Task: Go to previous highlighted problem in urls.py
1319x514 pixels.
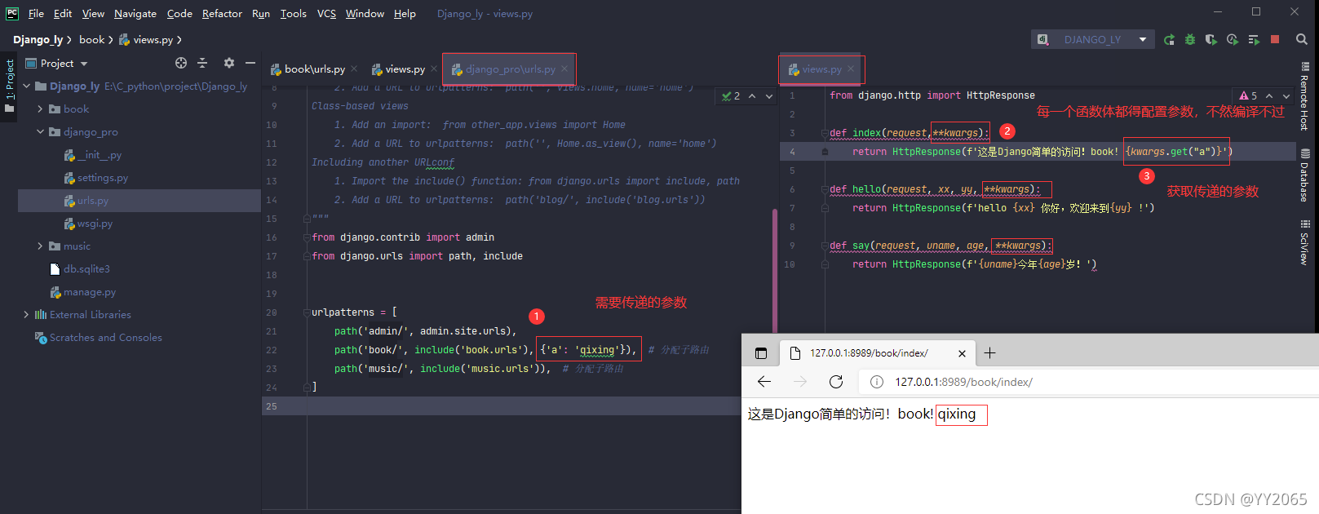Action: (752, 96)
